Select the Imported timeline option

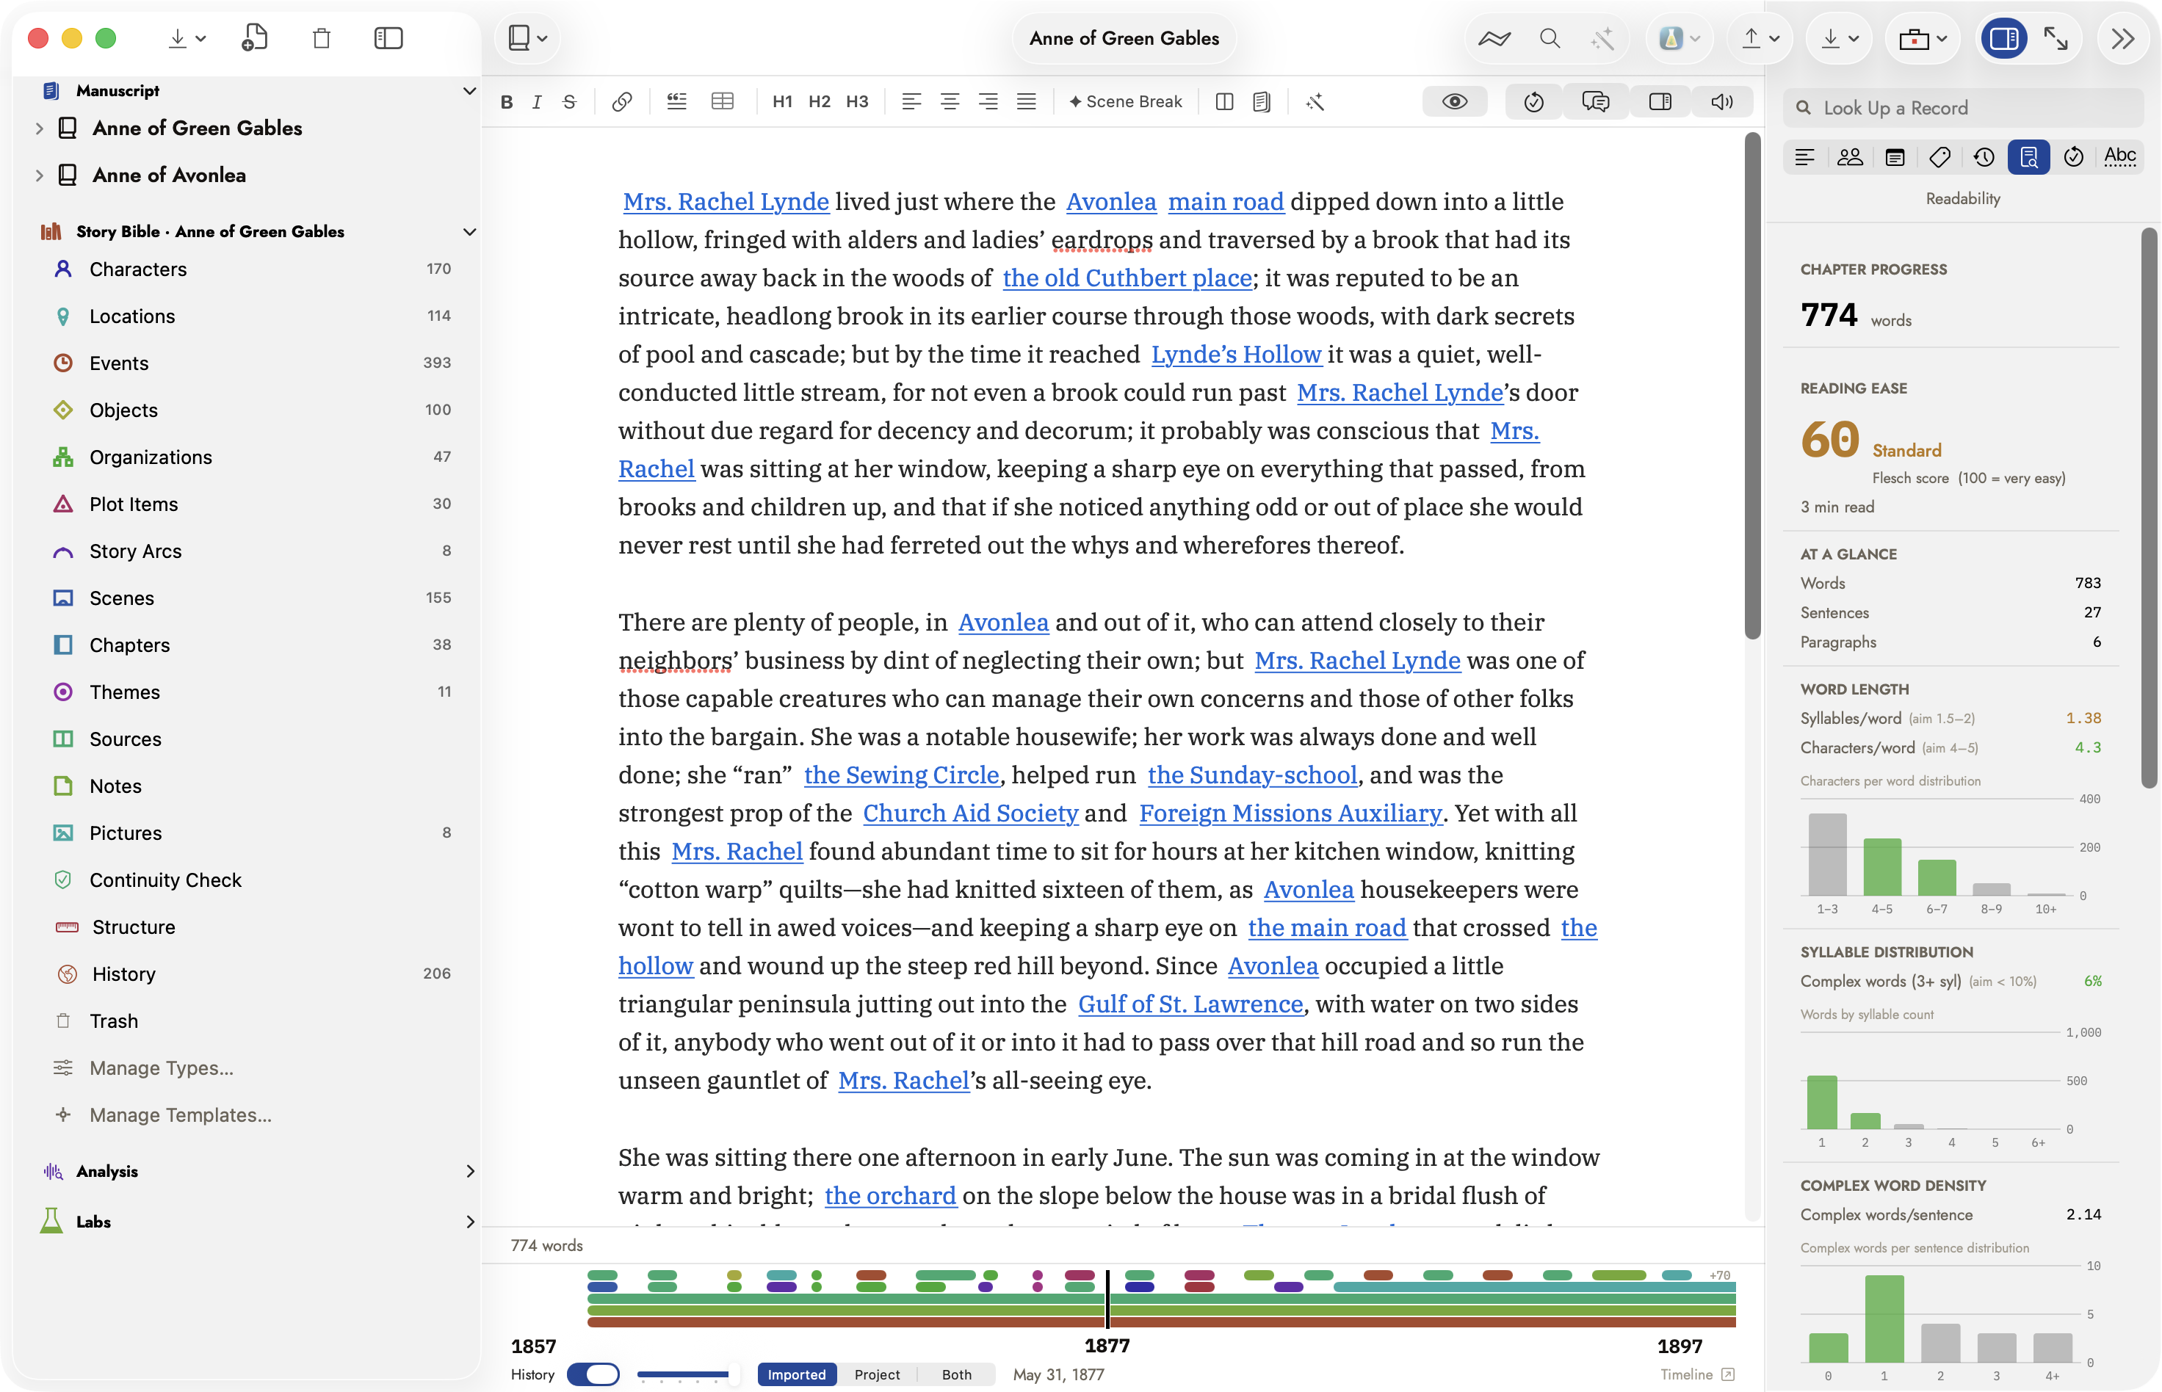coord(796,1374)
